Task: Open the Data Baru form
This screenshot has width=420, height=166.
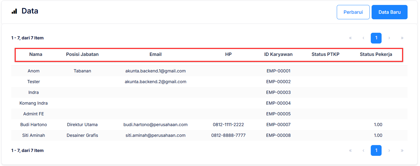Action: (x=389, y=12)
